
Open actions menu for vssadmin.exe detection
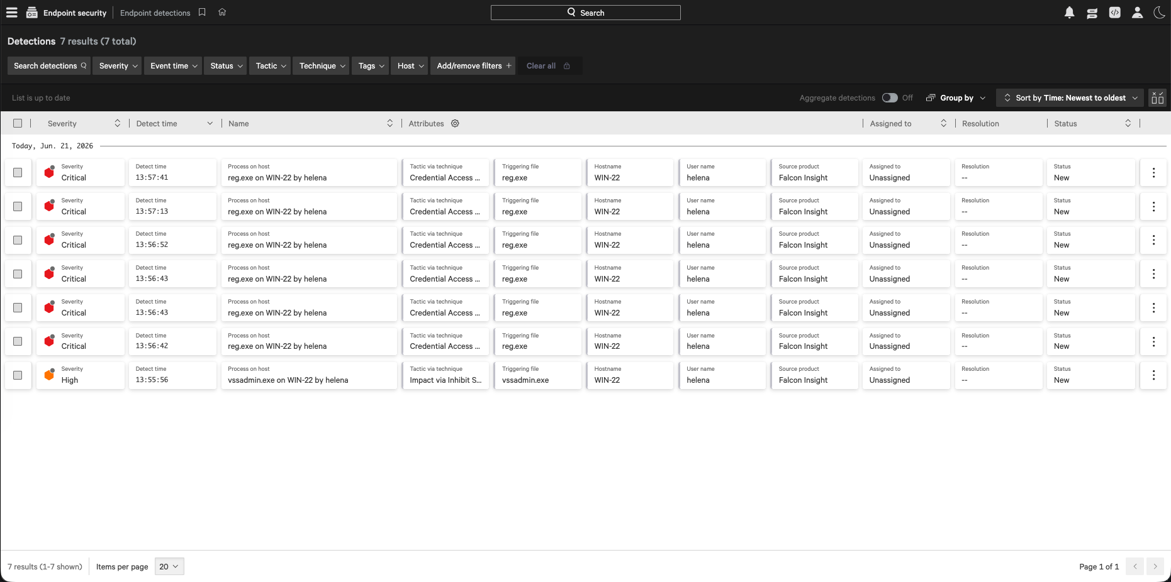pyautogui.click(x=1153, y=375)
